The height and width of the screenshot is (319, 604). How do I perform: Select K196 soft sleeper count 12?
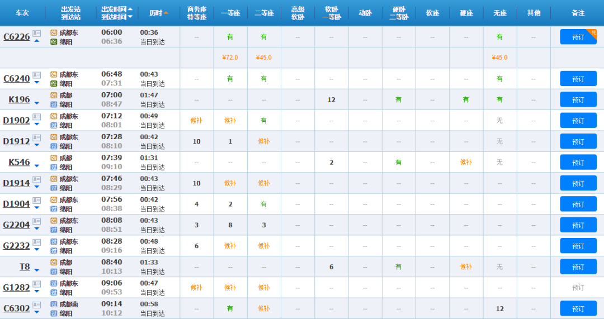[x=331, y=99]
